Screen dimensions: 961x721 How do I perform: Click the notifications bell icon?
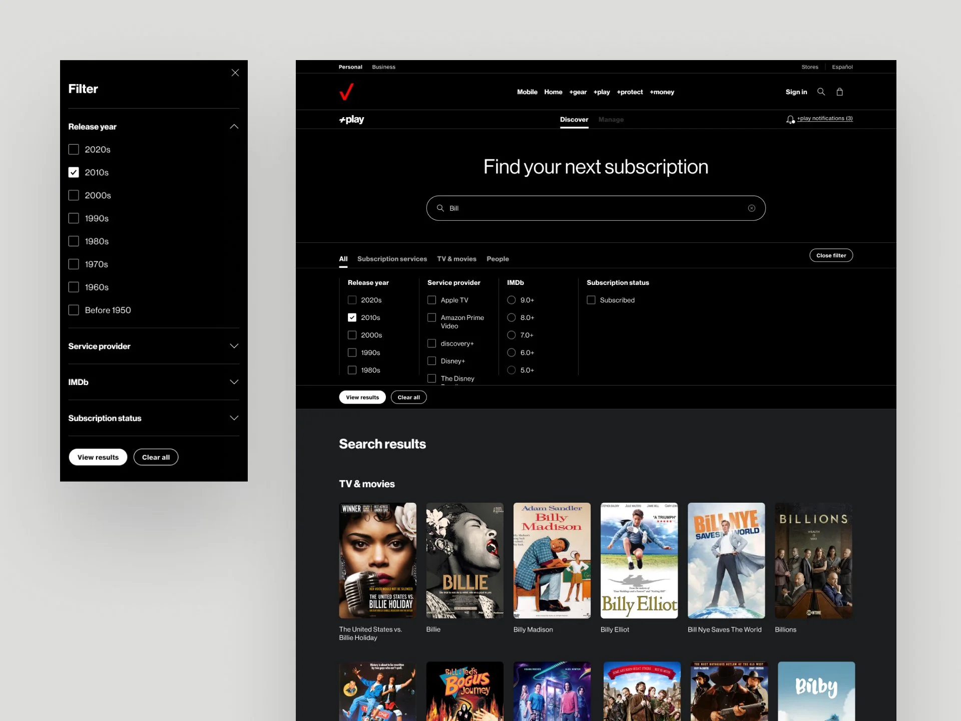click(790, 119)
